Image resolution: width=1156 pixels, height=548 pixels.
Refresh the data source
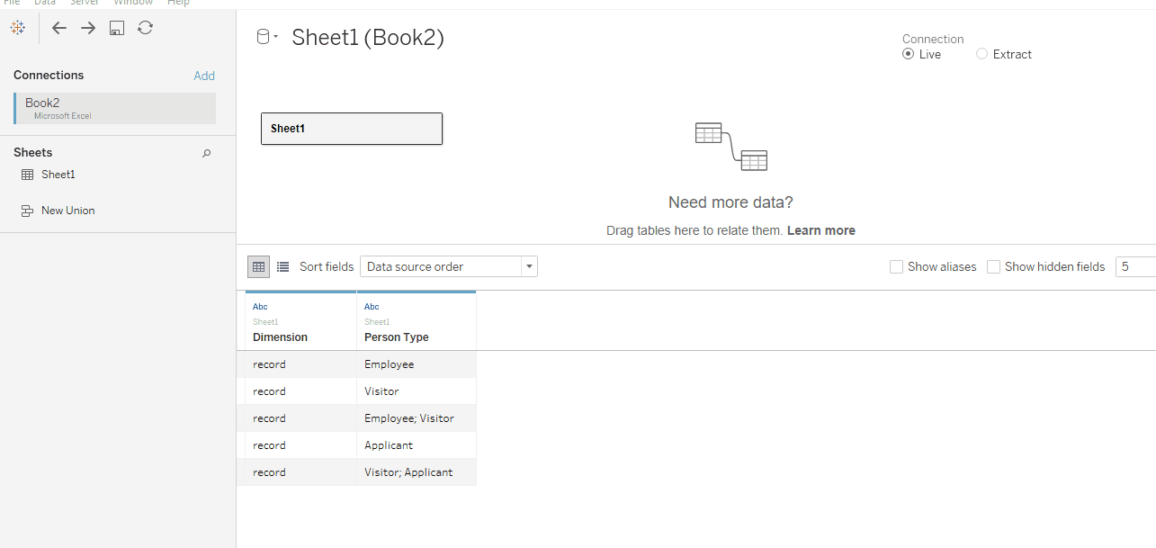click(x=145, y=28)
